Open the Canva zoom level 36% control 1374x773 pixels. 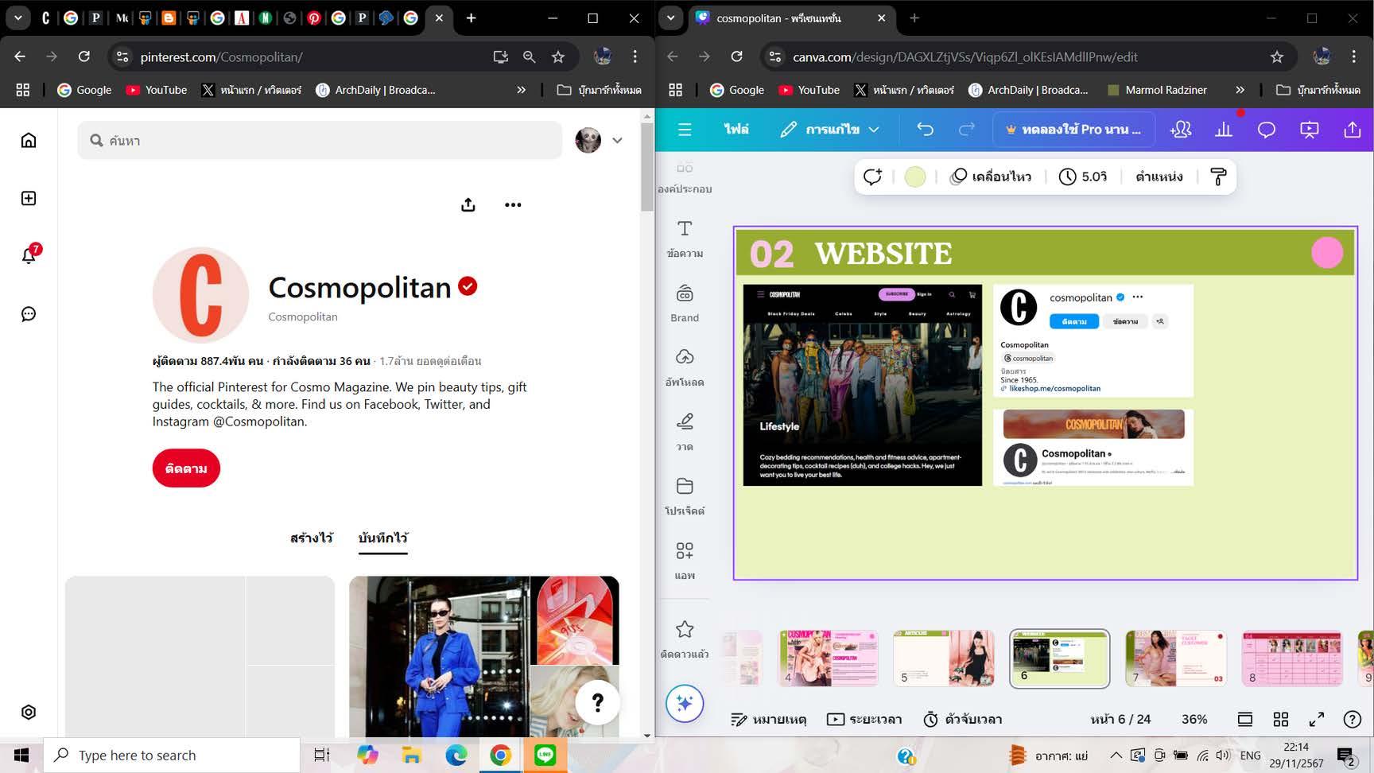click(1194, 720)
